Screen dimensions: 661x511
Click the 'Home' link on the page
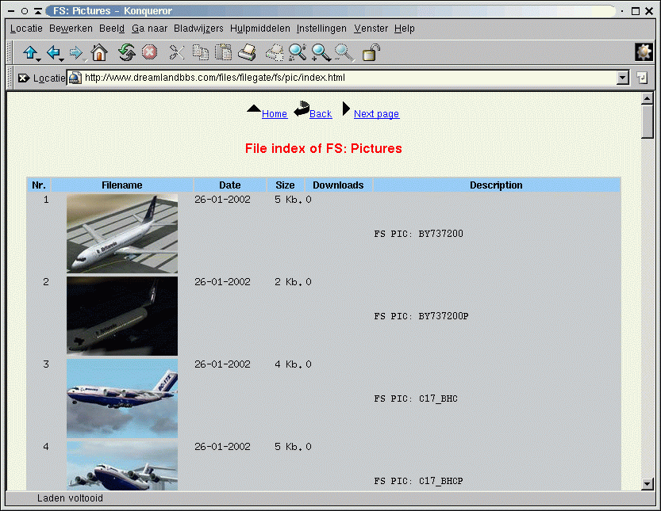tap(275, 114)
